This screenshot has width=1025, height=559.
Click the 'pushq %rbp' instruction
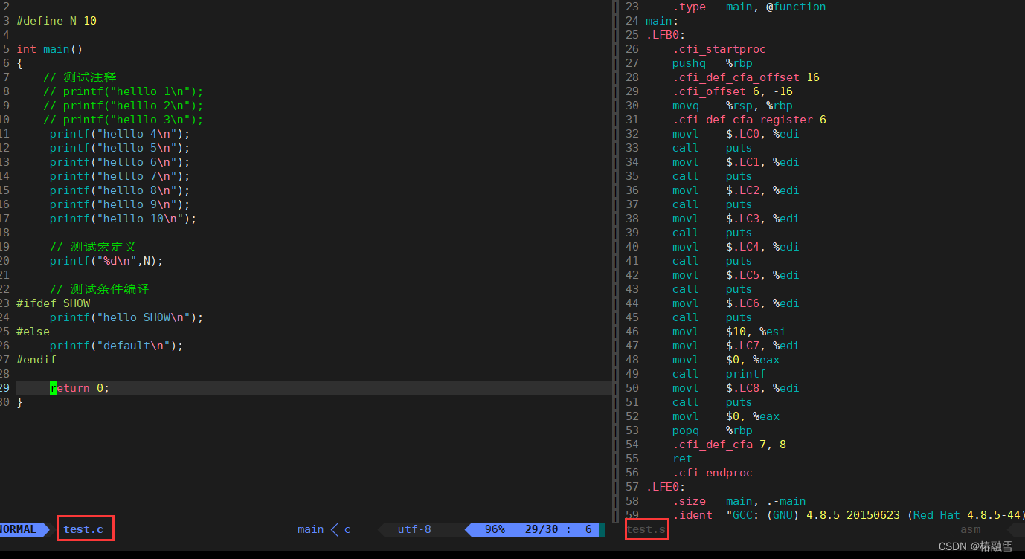713,63
